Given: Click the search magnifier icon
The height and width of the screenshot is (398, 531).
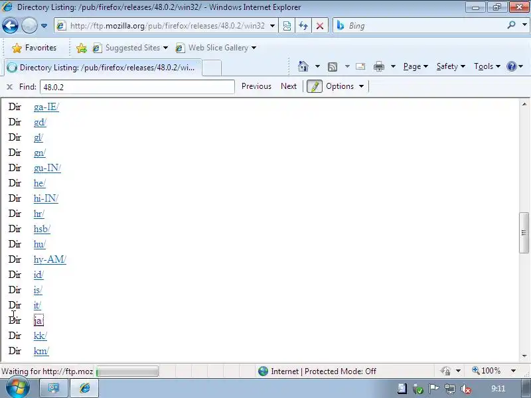Looking at the screenshot, I should [x=511, y=25].
